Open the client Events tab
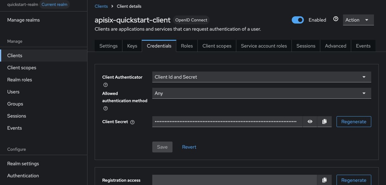 pyautogui.click(x=363, y=46)
